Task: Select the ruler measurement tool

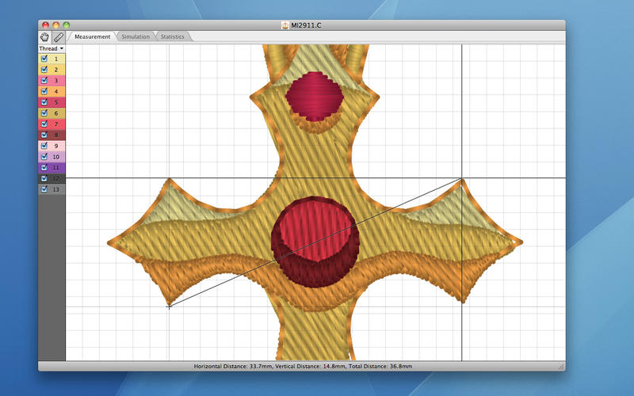Action: pyautogui.click(x=58, y=36)
